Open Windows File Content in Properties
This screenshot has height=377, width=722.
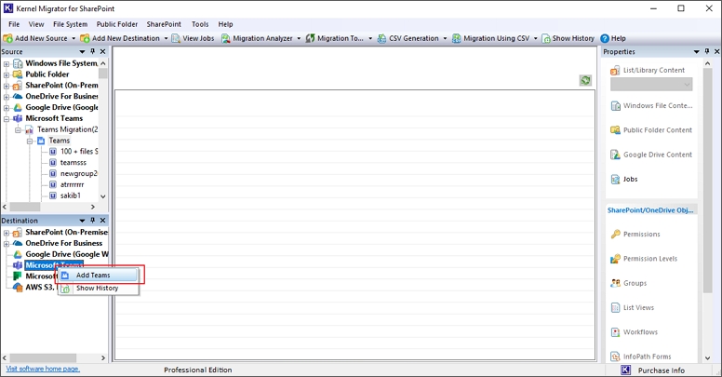pos(651,105)
